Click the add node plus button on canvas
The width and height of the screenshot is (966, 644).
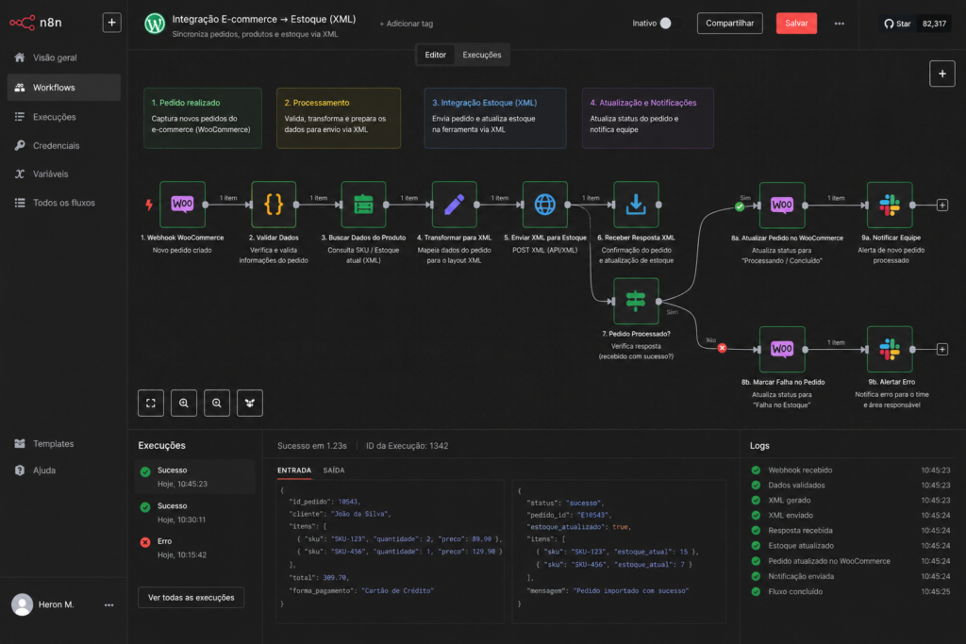pyautogui.click(x=942, y=74)
